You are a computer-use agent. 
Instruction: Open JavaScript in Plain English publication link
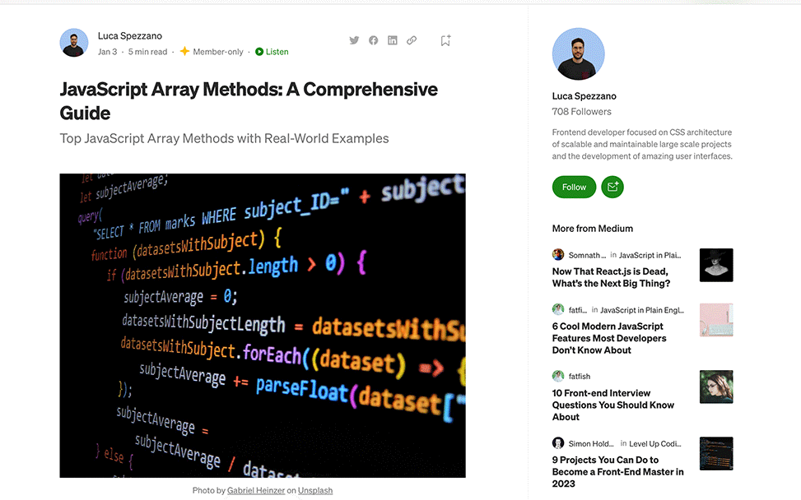click(642, 310)
